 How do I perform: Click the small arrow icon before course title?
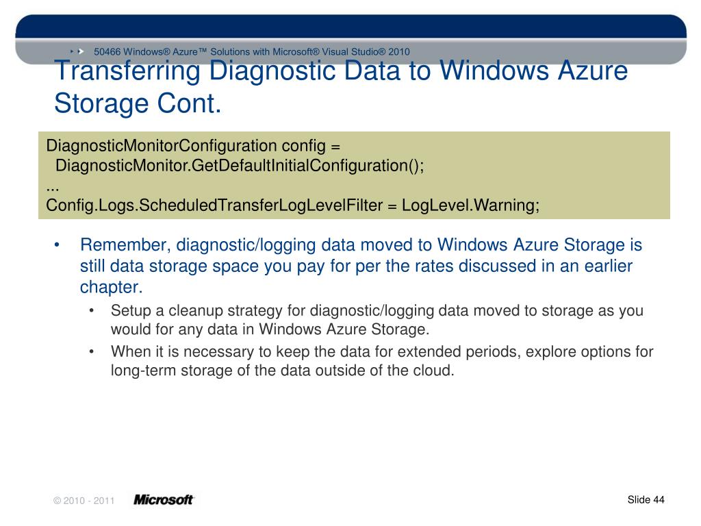tap(77, 52)
